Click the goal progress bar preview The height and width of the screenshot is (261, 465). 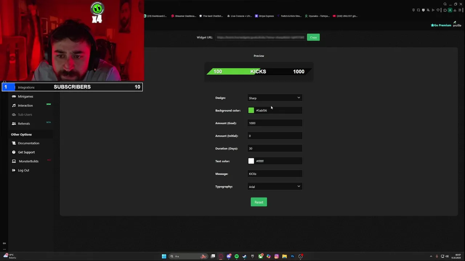click(x=259, y=71)
